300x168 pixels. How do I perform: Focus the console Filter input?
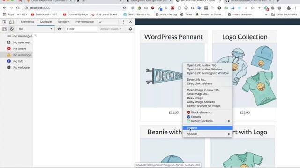tap(82, 29)
